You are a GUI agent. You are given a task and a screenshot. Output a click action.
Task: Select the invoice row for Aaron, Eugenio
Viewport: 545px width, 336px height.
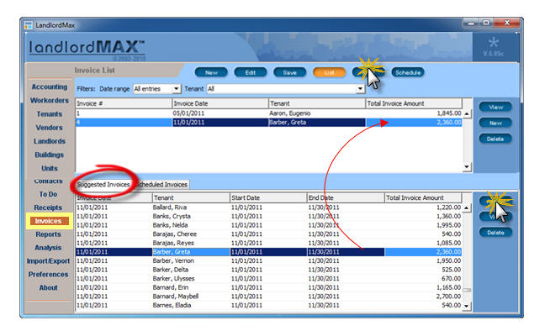[268, 113]
